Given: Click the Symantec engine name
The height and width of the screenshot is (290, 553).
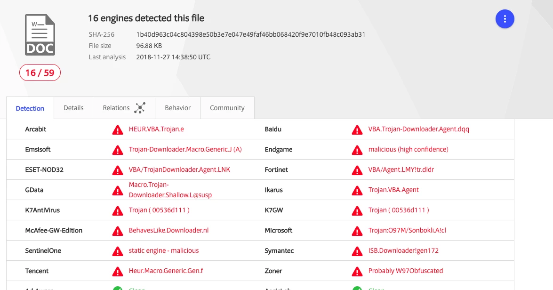Looking at the screenshot, I should tap(279, 250).
